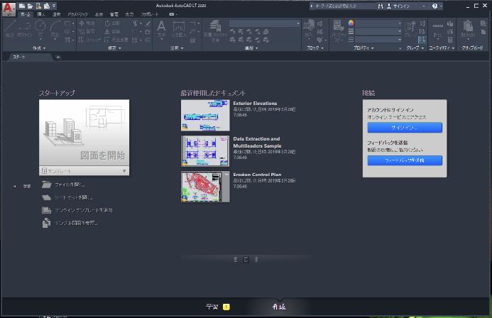The image size is (492, 318).
Task: Click the Save quick access icon
Action: [x=38, y=6]
